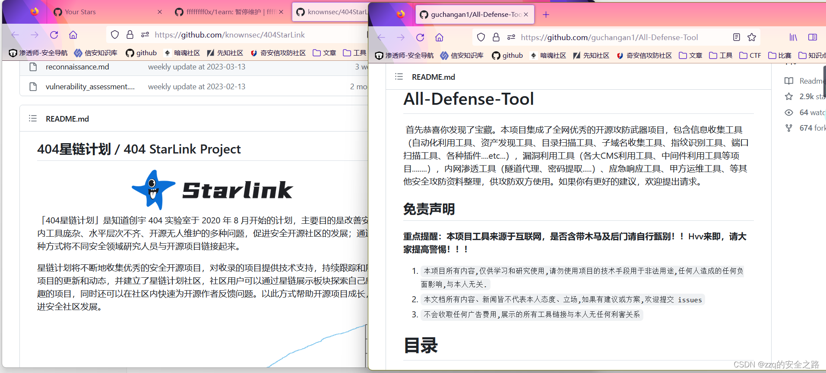This screenshot has width=826, height=373.
Task: Open permissions icon in 404StarLink address bar
Action: (145, 35)
